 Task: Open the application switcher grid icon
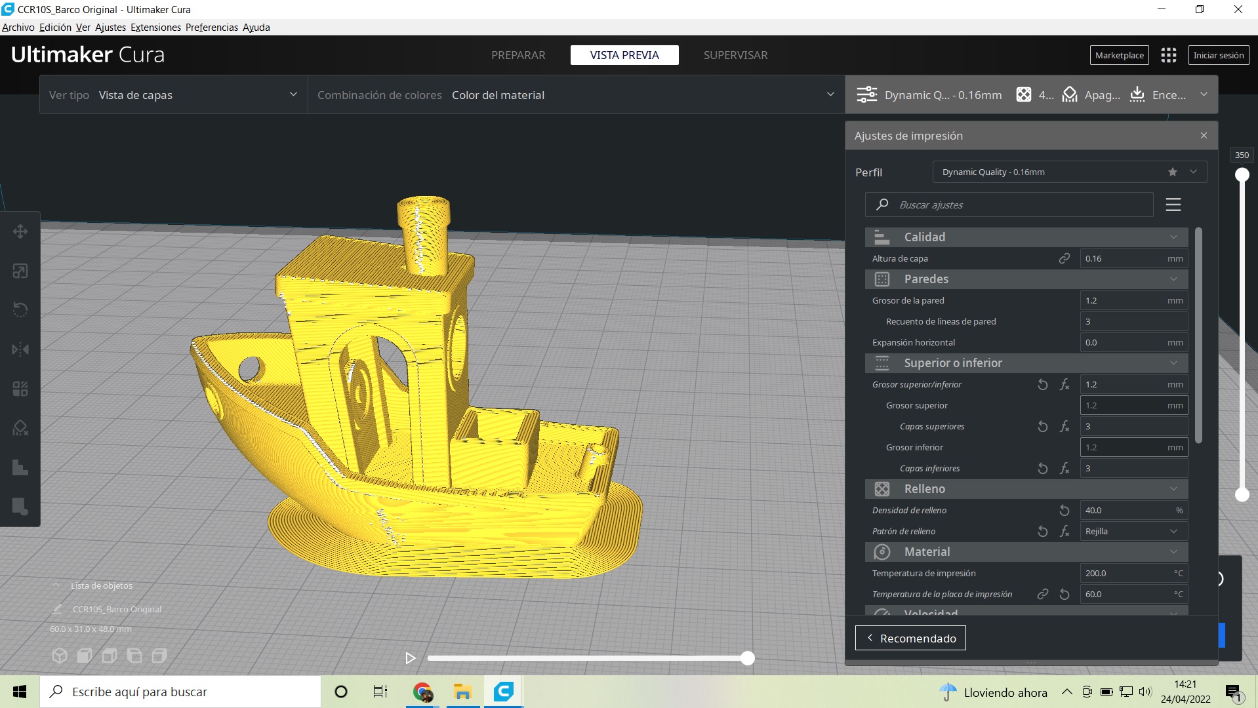pyautogui.click(x=1168, y=55)
